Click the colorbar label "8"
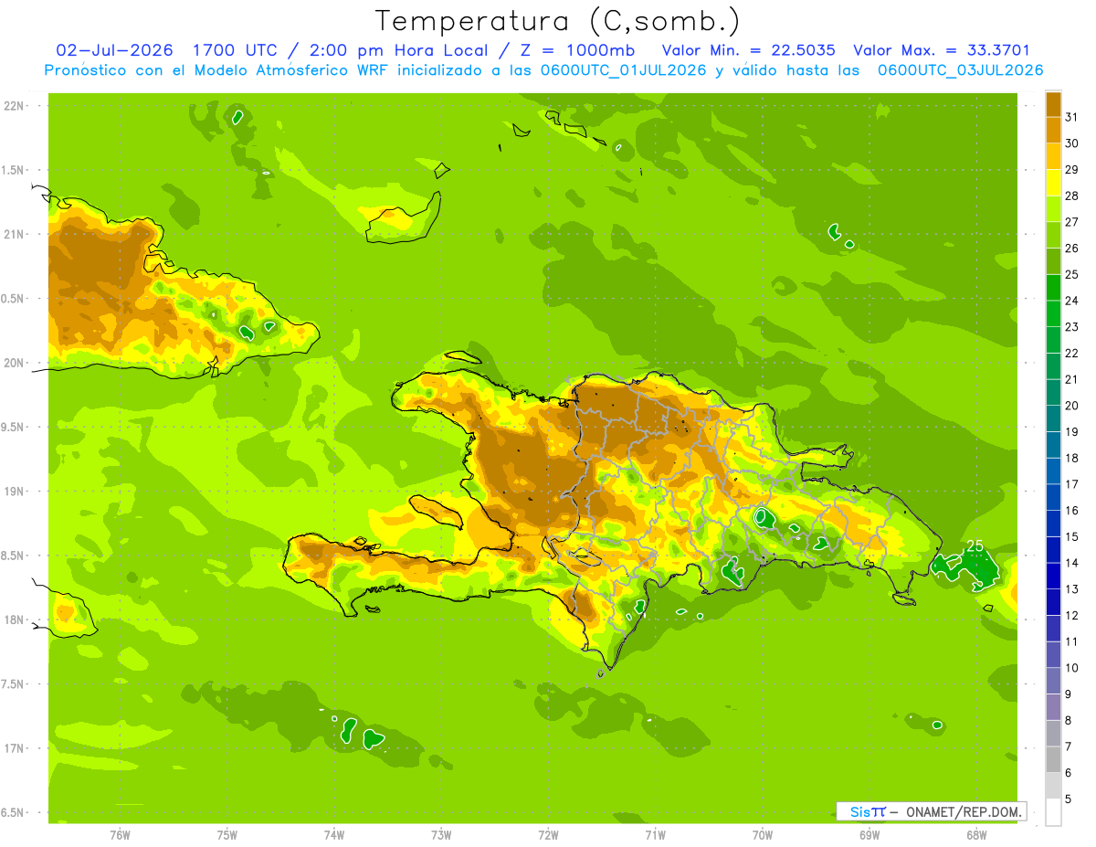 1069,721
